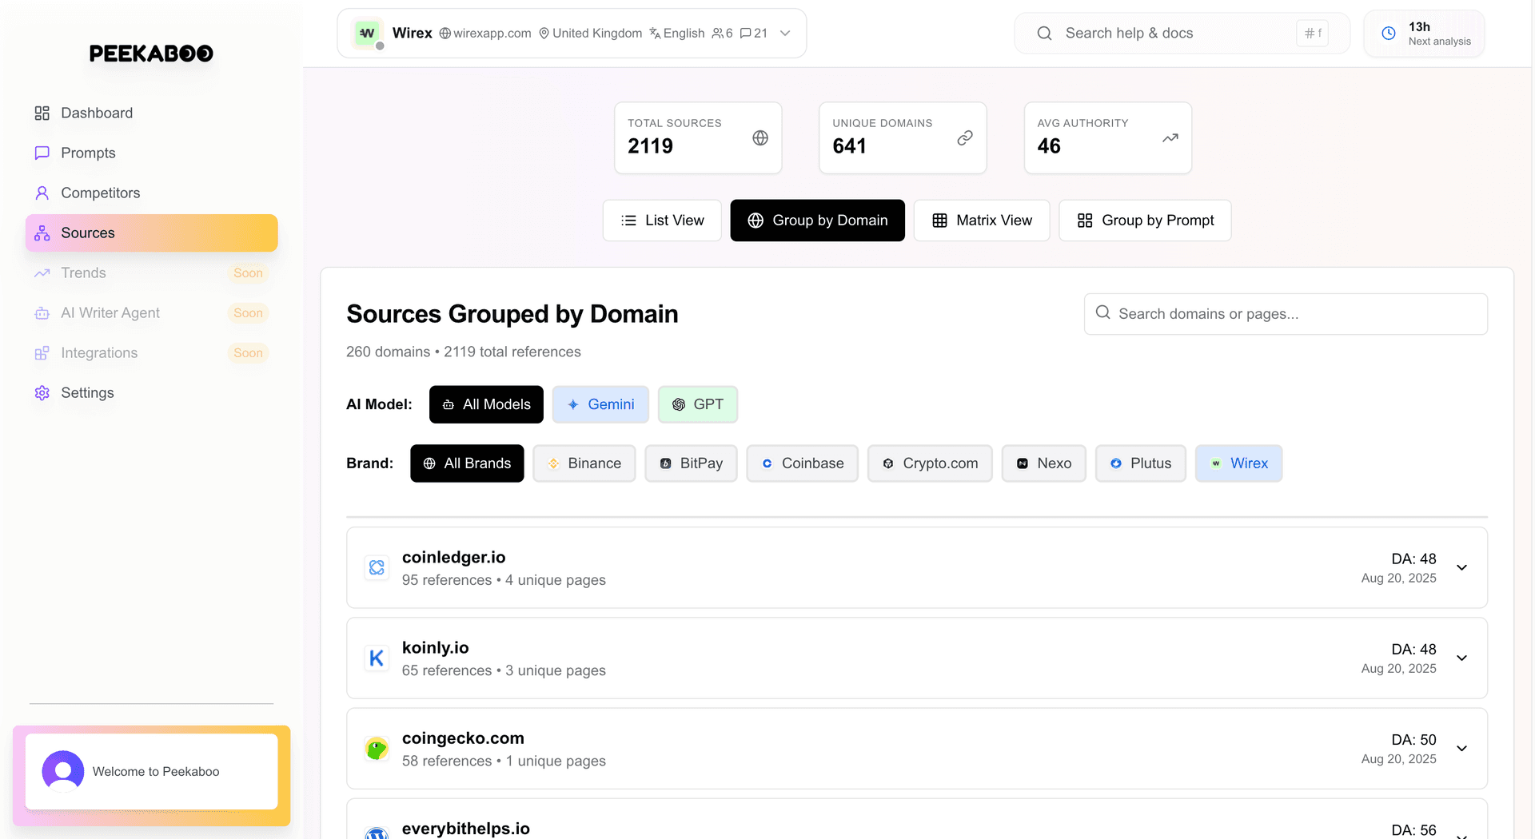Click the everybithelps.io domain name
This screenshot has width=1535, height=839.
pos(465,829)
